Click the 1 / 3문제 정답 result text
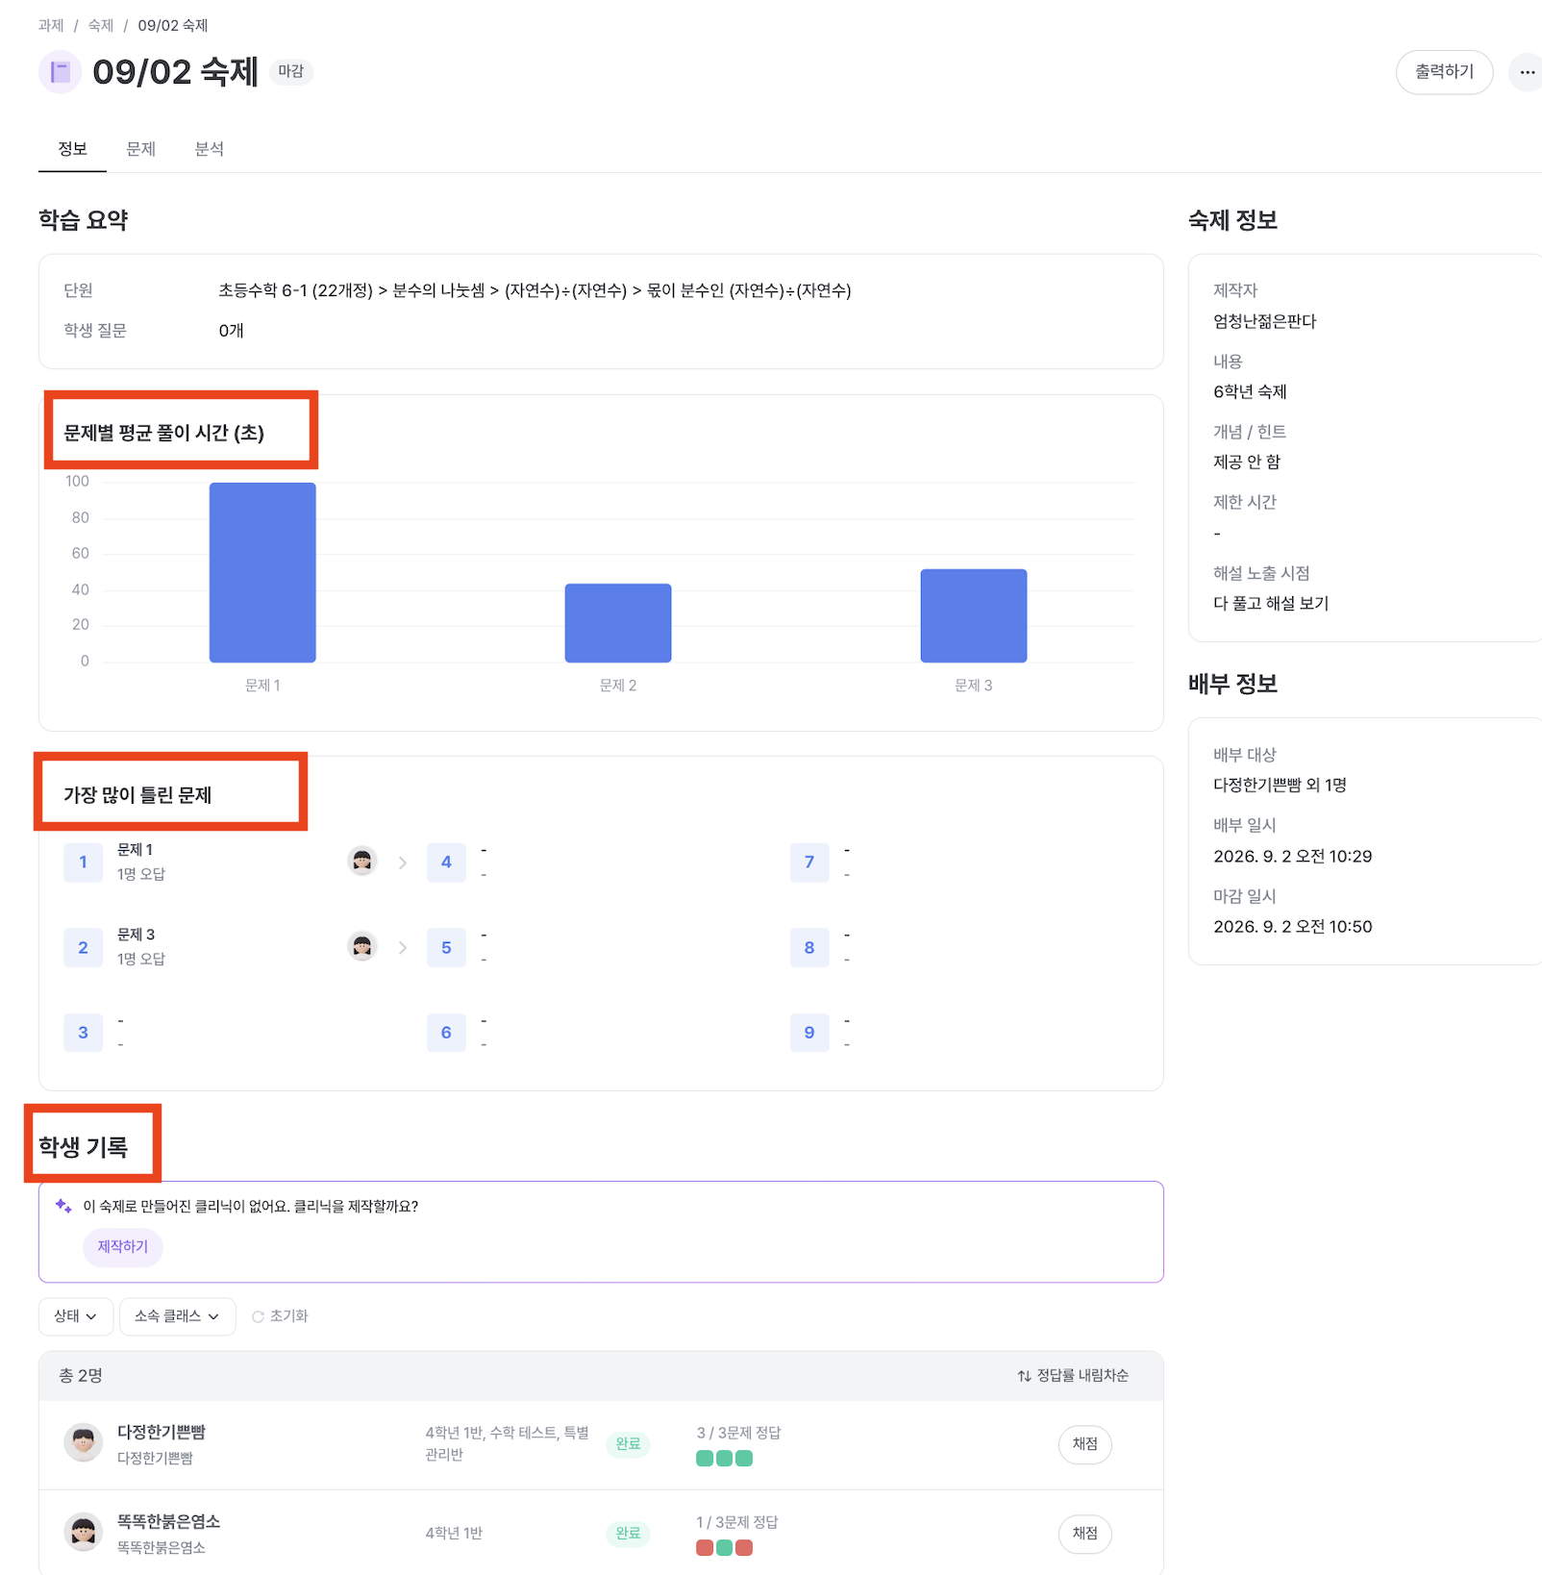Viewport: 1542px width, 1575px height. pos(737,1522)
